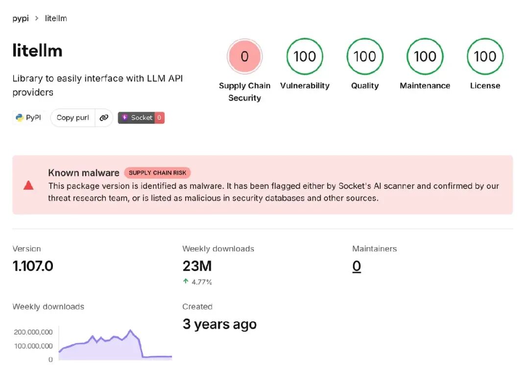Click the breadcrumb chevron separator

click(37, 18)
